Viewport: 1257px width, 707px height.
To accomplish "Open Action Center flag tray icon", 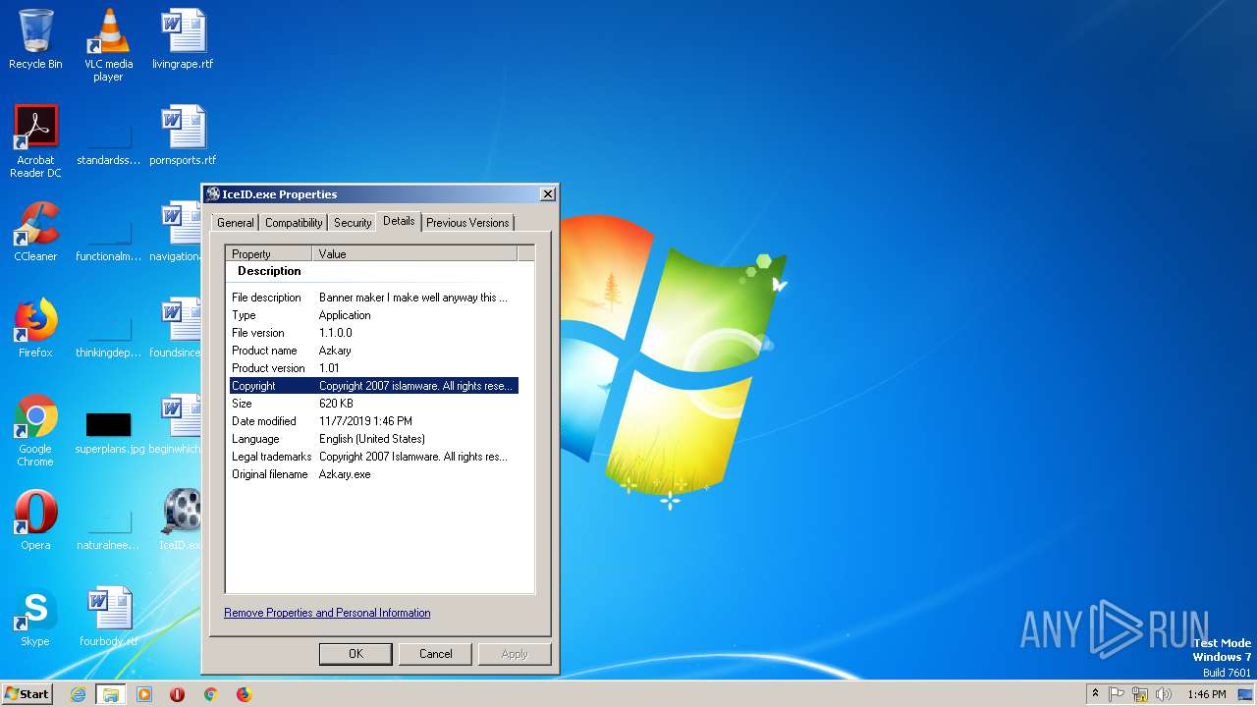I will click(1117, 694).
